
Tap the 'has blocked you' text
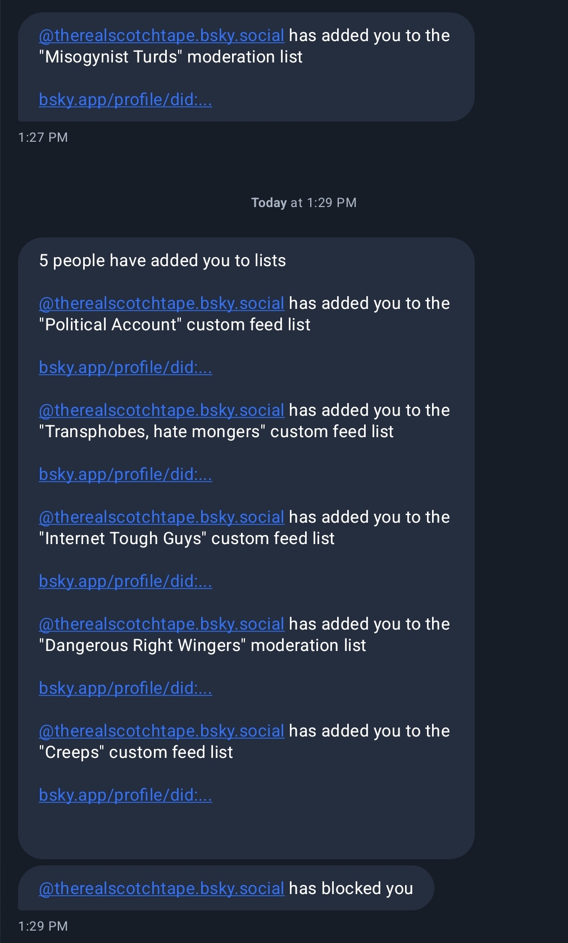coord(351,888)
